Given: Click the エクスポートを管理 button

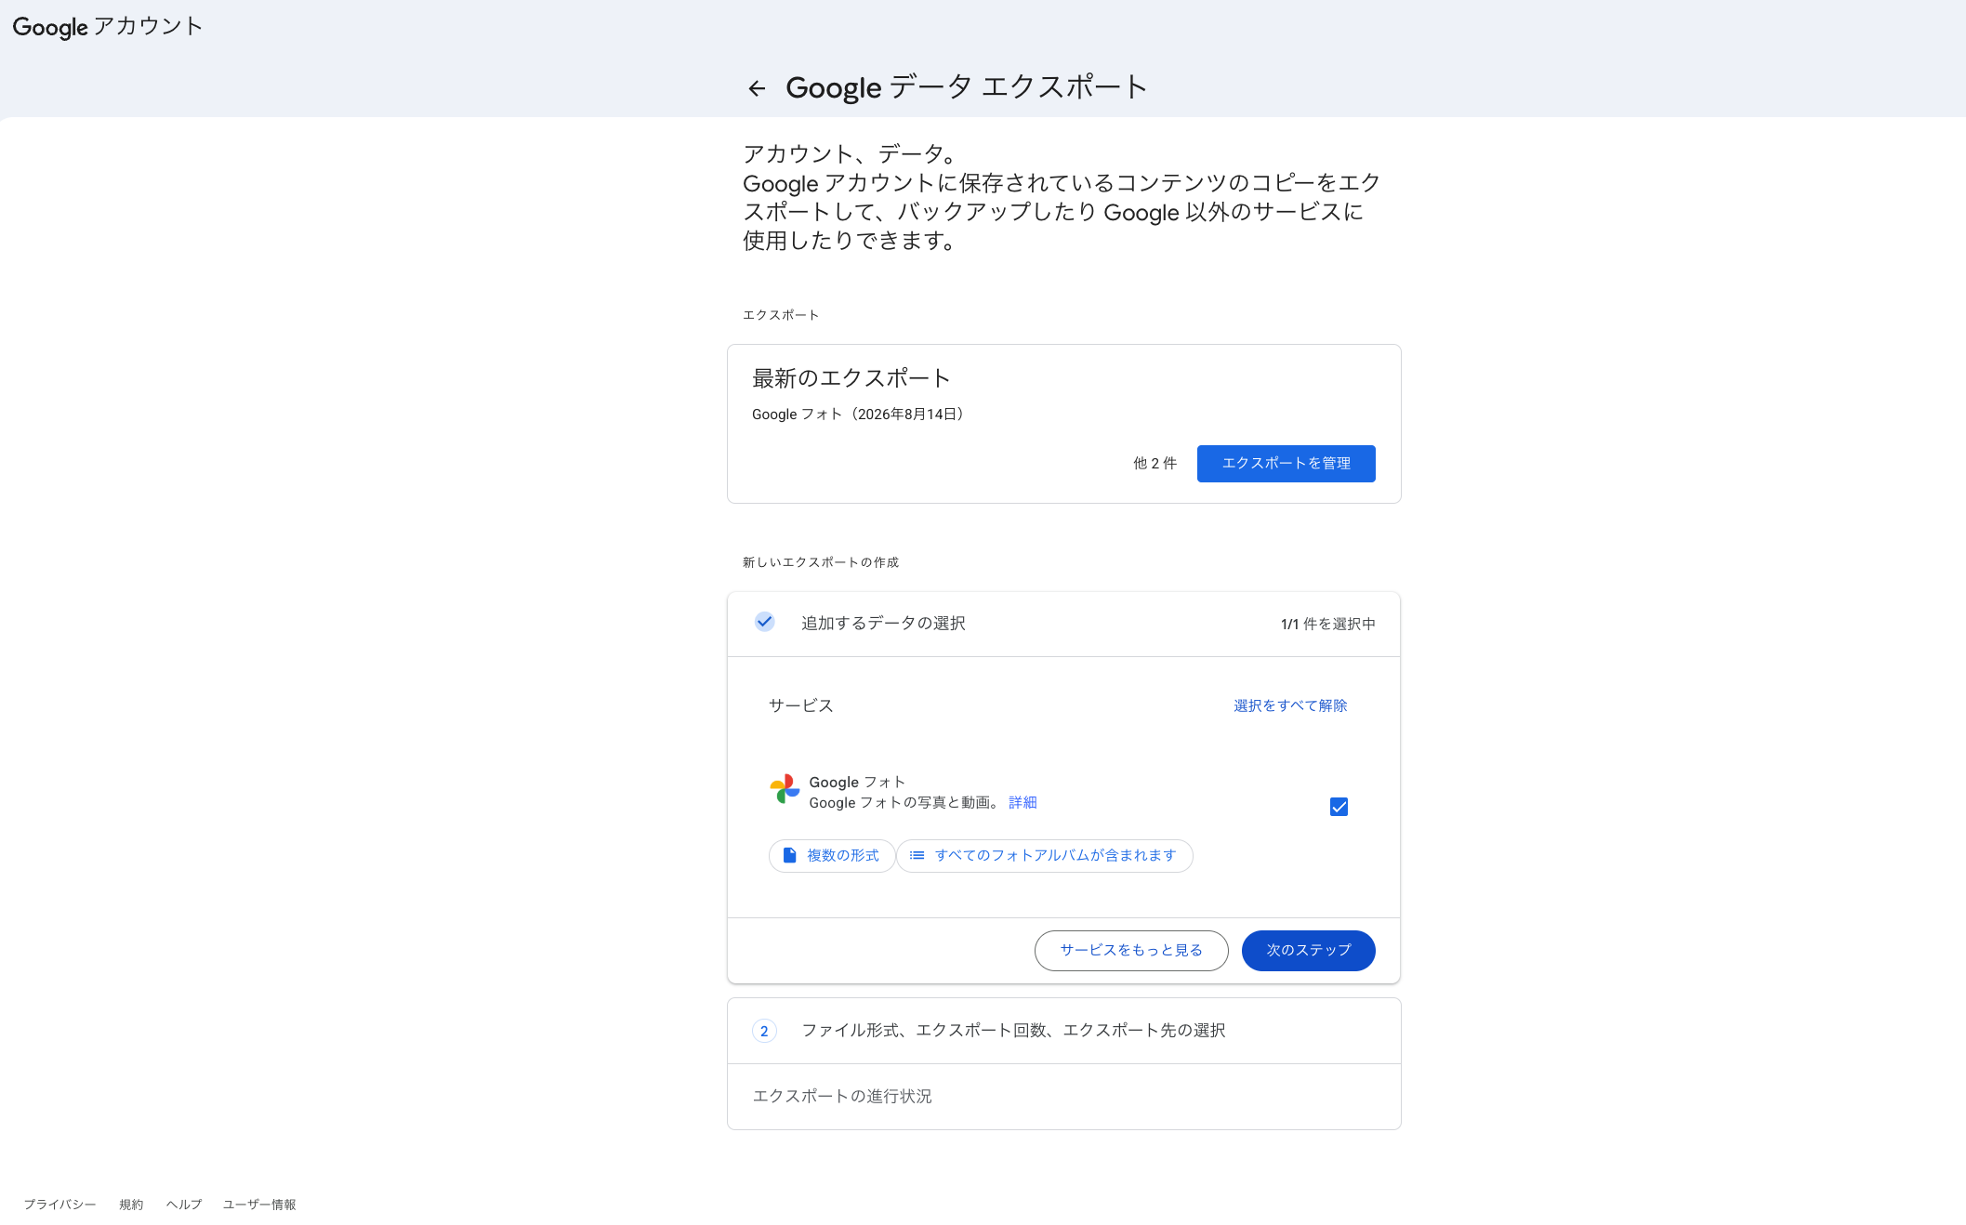Looking at the screenshot, I should click(x=1286, y=464).
